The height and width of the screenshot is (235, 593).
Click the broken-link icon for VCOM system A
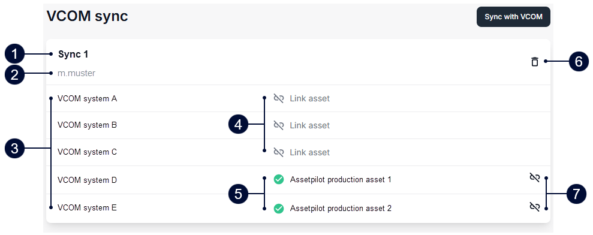[279, 99]
